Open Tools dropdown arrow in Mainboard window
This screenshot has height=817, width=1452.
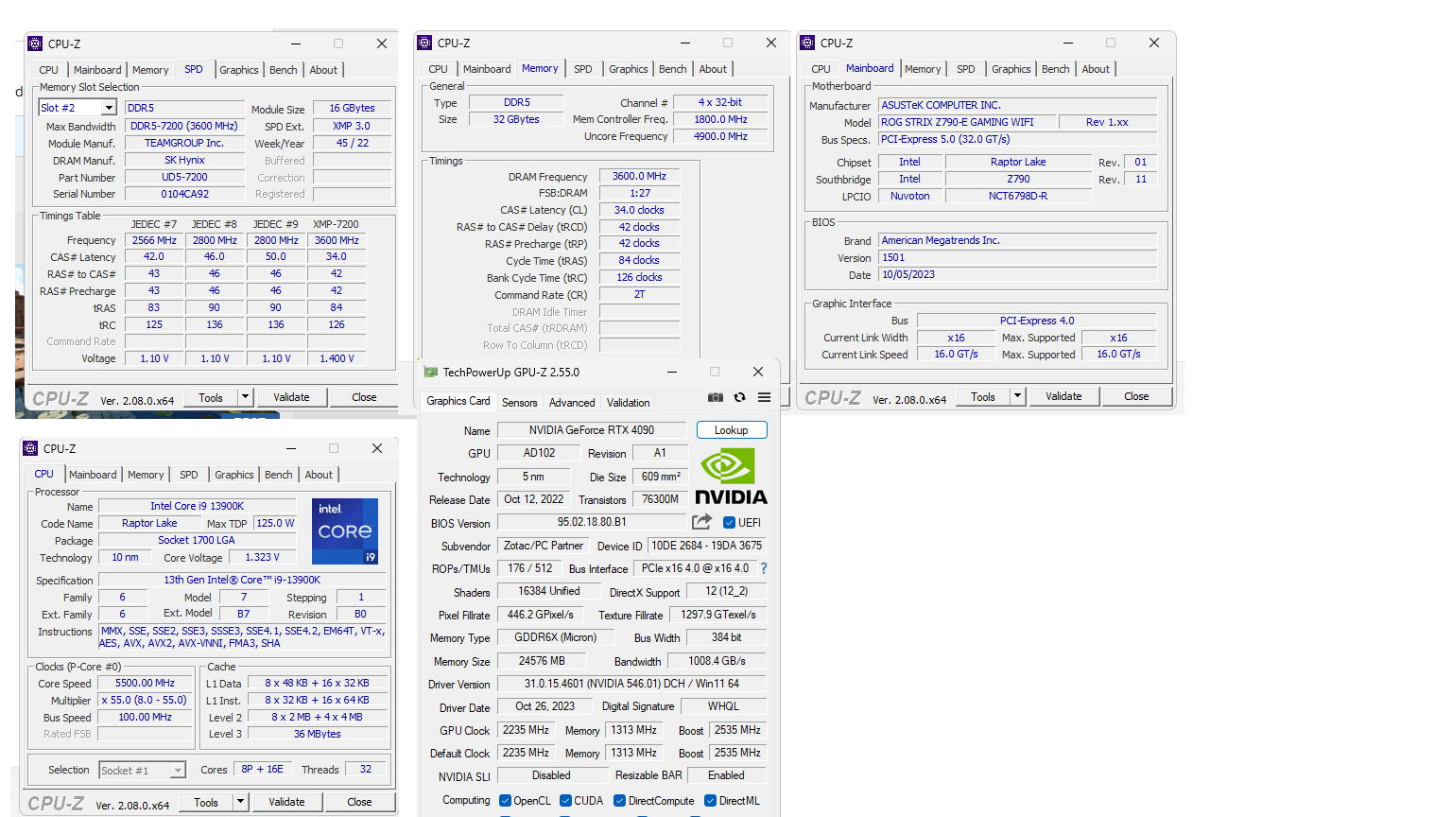click(1018, 396)
